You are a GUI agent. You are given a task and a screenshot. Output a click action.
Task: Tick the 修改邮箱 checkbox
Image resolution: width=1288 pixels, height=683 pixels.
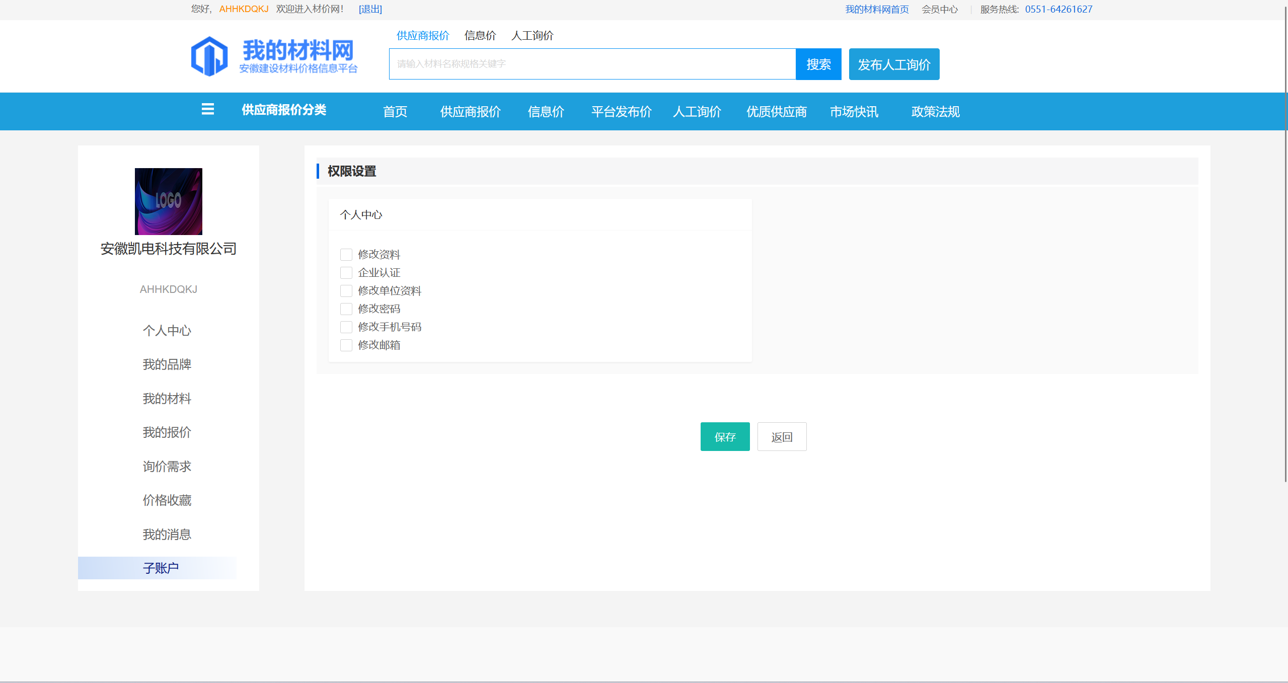[346, 345]
